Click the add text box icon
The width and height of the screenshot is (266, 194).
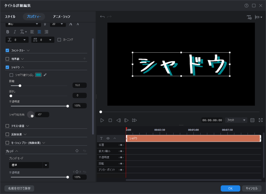click(x=249, y=17)
